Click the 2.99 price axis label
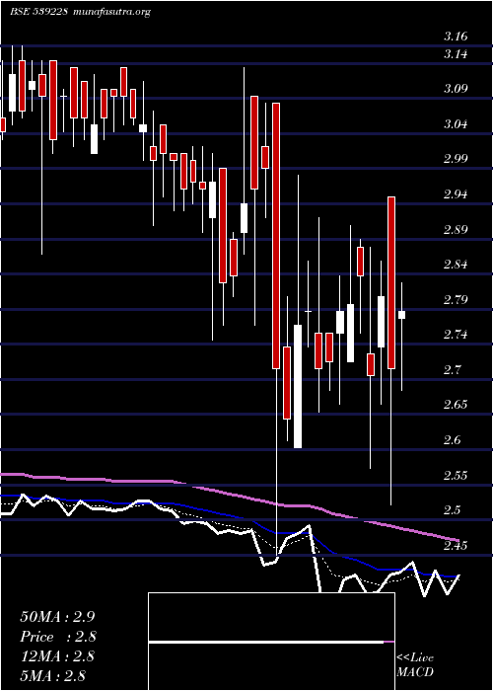Screen dimensions: 493x691 pyautogui.click(x=456, y=159)
